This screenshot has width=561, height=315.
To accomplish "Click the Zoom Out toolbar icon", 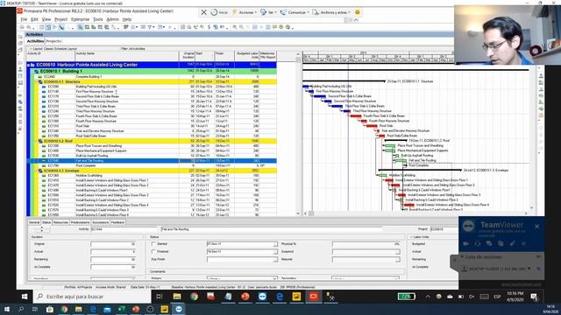I will pyautogui.click(x=242, y=27).
